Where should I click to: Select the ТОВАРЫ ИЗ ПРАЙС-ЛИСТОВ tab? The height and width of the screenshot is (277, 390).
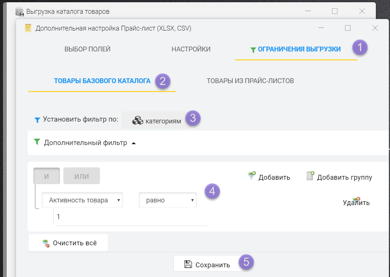250,81
